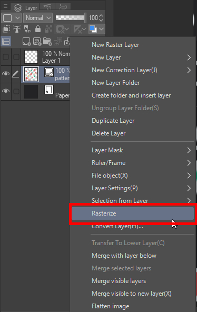Click the opacity value field showing 100
Viewport: 197px width, 312px height.
coord(93,18)
